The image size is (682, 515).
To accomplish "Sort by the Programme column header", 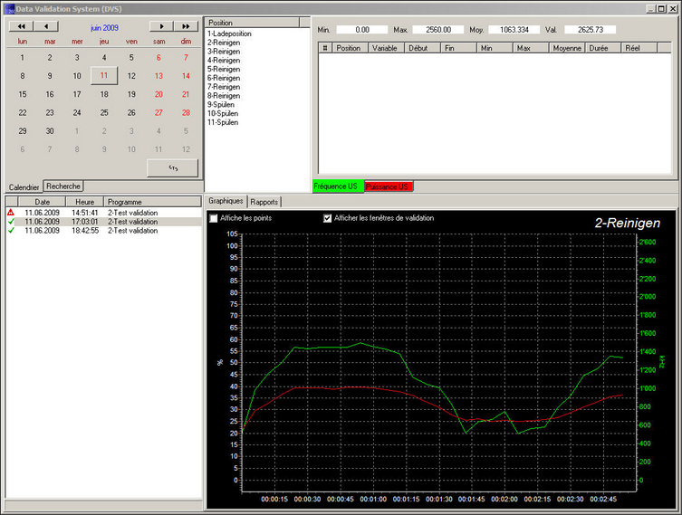I will [153, 202].
